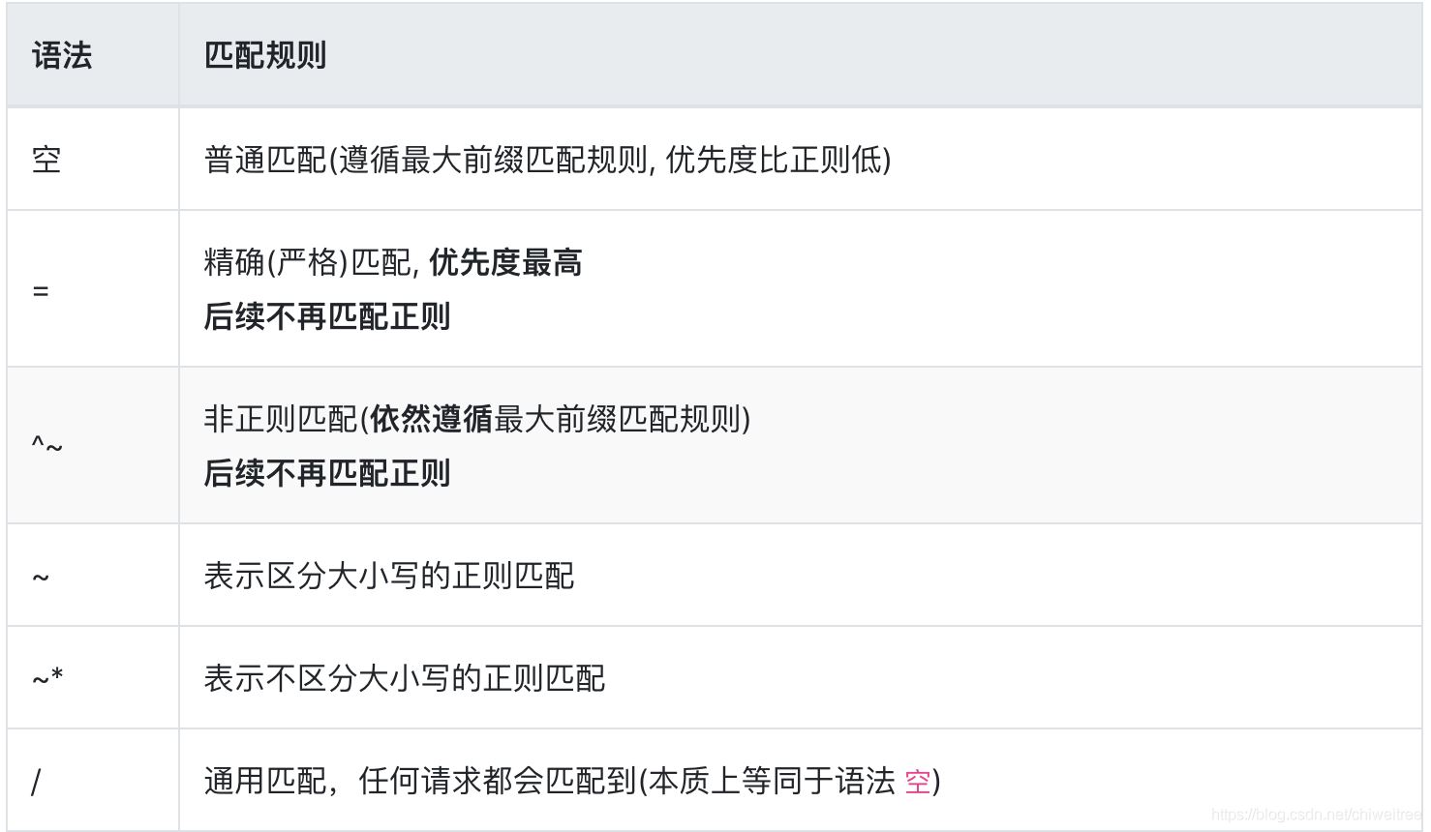Click the 表示区分大小写的正则匹配 description
Image resolution: width=1431 pixels, height=832 pixels.
[389, 576]
